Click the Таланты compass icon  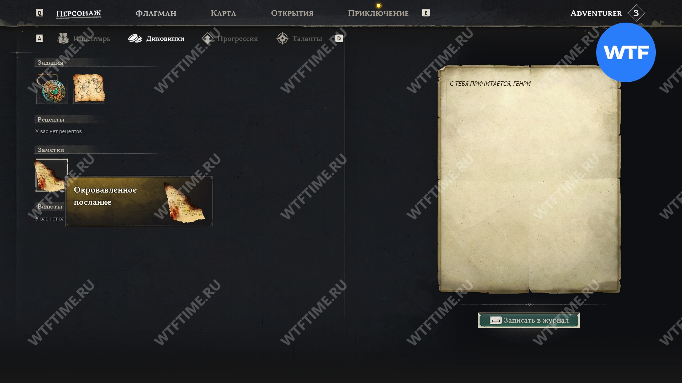282,39
